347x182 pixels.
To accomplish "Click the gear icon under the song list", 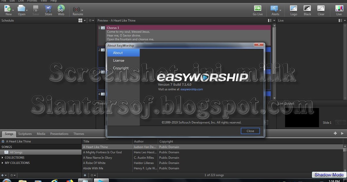I will point(92,175).
